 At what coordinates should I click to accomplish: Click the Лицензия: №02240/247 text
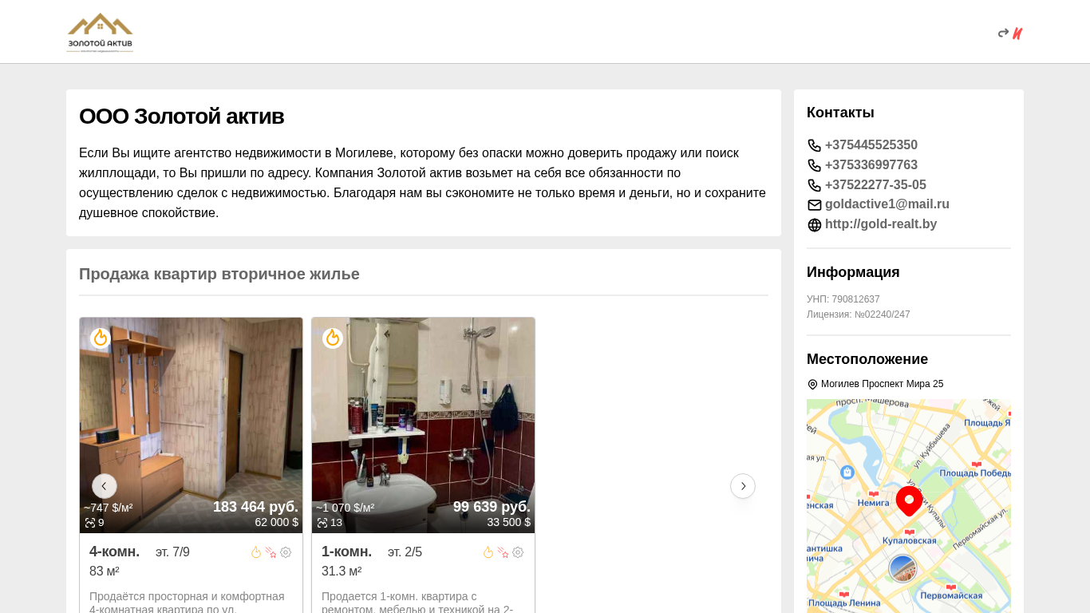tap(859, 314)
